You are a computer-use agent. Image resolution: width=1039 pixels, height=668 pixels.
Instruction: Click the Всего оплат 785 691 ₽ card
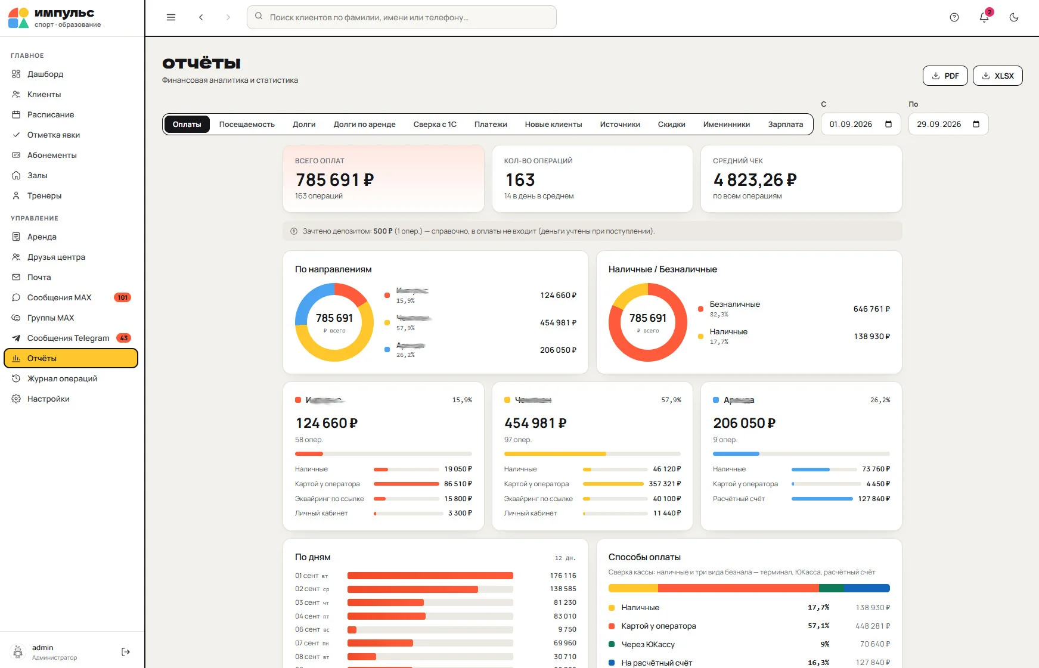[383, 179]
